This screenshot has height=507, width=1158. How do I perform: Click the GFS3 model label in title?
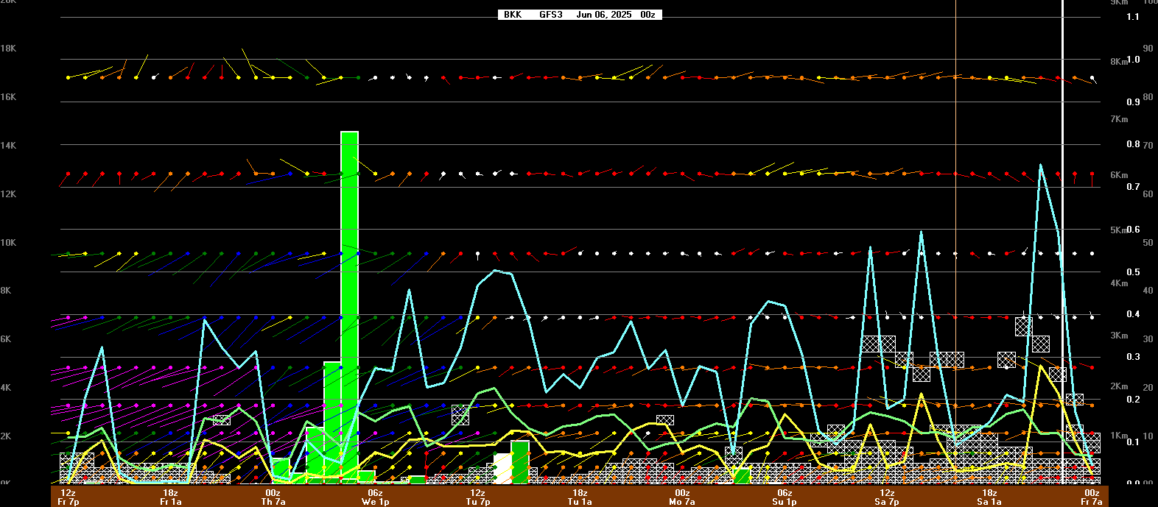pos(551,15)
